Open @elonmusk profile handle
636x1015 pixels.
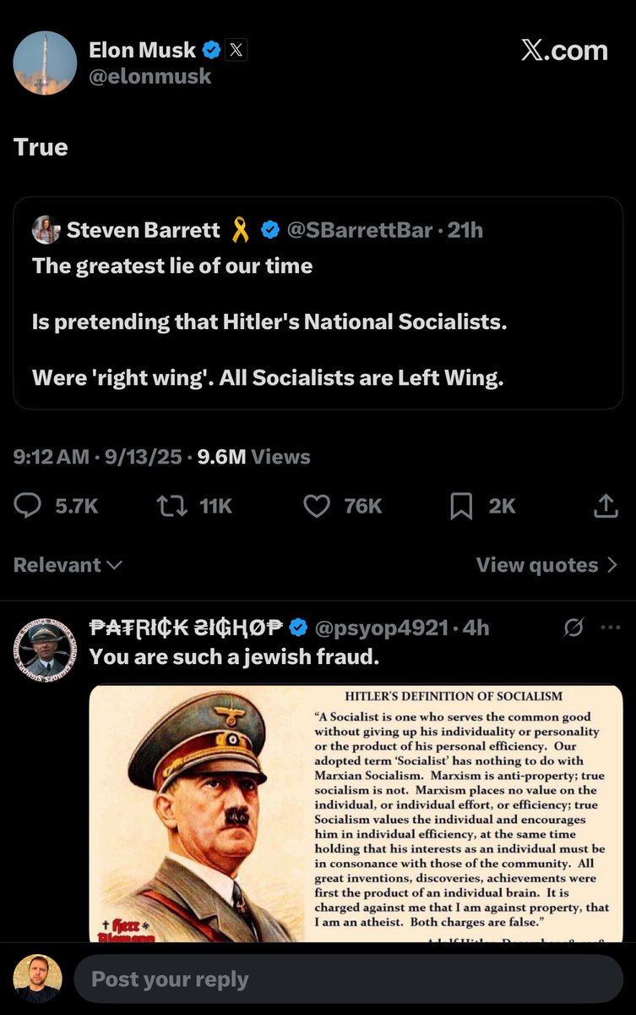tap(150, 76)
